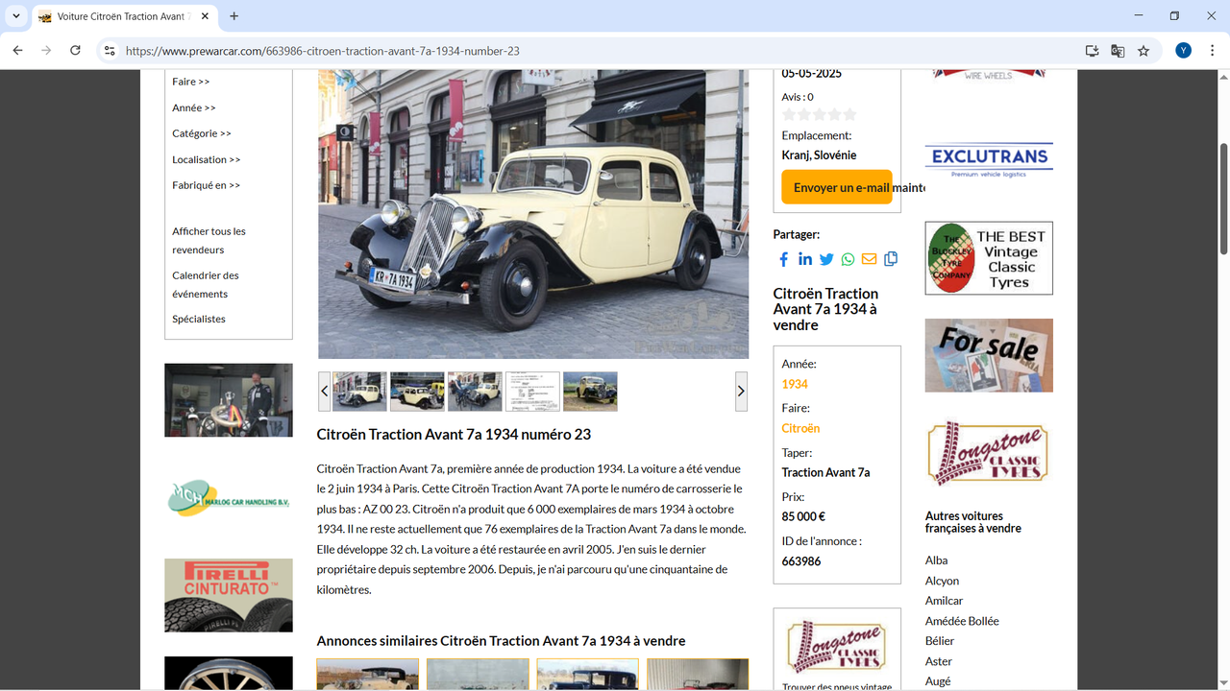
Task: Go back in browser history
Action: click(17, 50)
